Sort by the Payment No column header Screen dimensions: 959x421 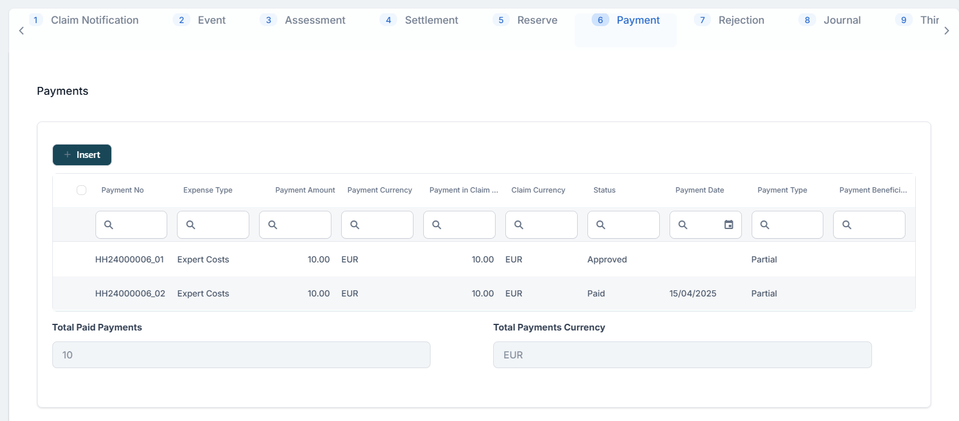pos(122,190)
